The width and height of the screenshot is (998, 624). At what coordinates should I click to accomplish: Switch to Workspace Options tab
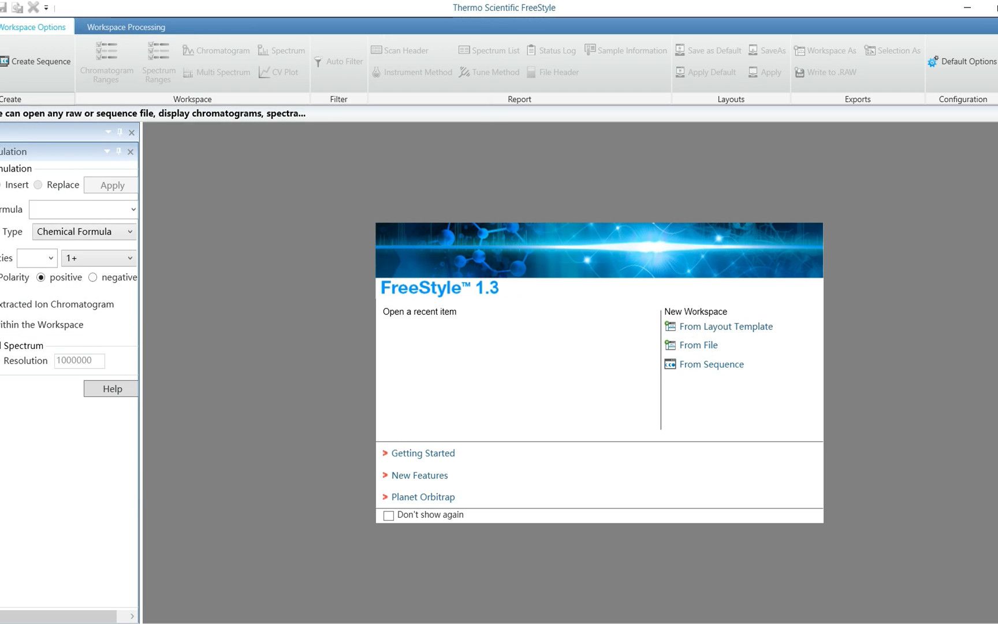pyautogui.click(x=32, y=27)
